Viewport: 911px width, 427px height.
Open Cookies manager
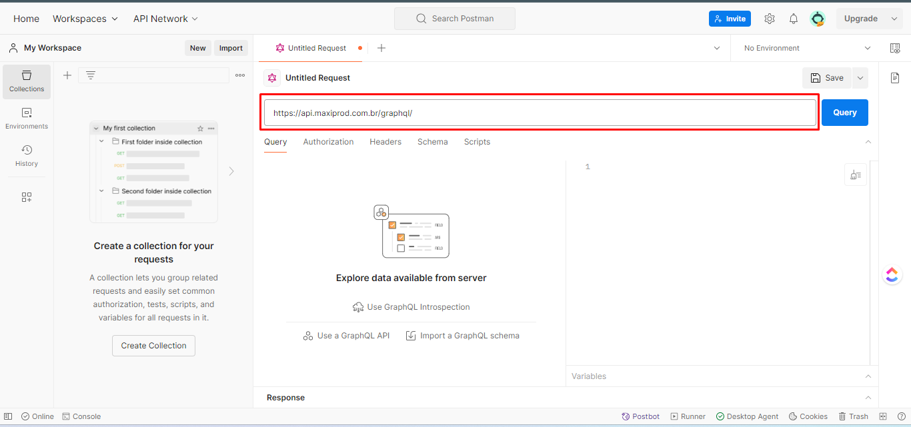[x=808, y=416]
